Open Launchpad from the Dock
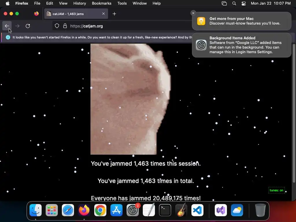 (52, 210)
